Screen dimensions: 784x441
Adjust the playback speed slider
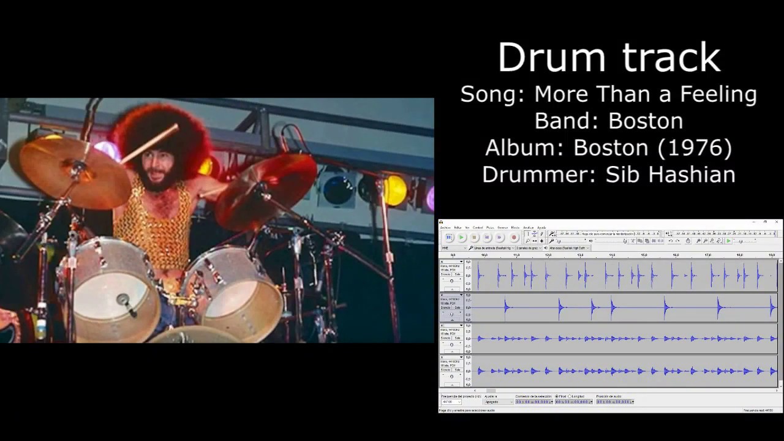coord(745,241)
